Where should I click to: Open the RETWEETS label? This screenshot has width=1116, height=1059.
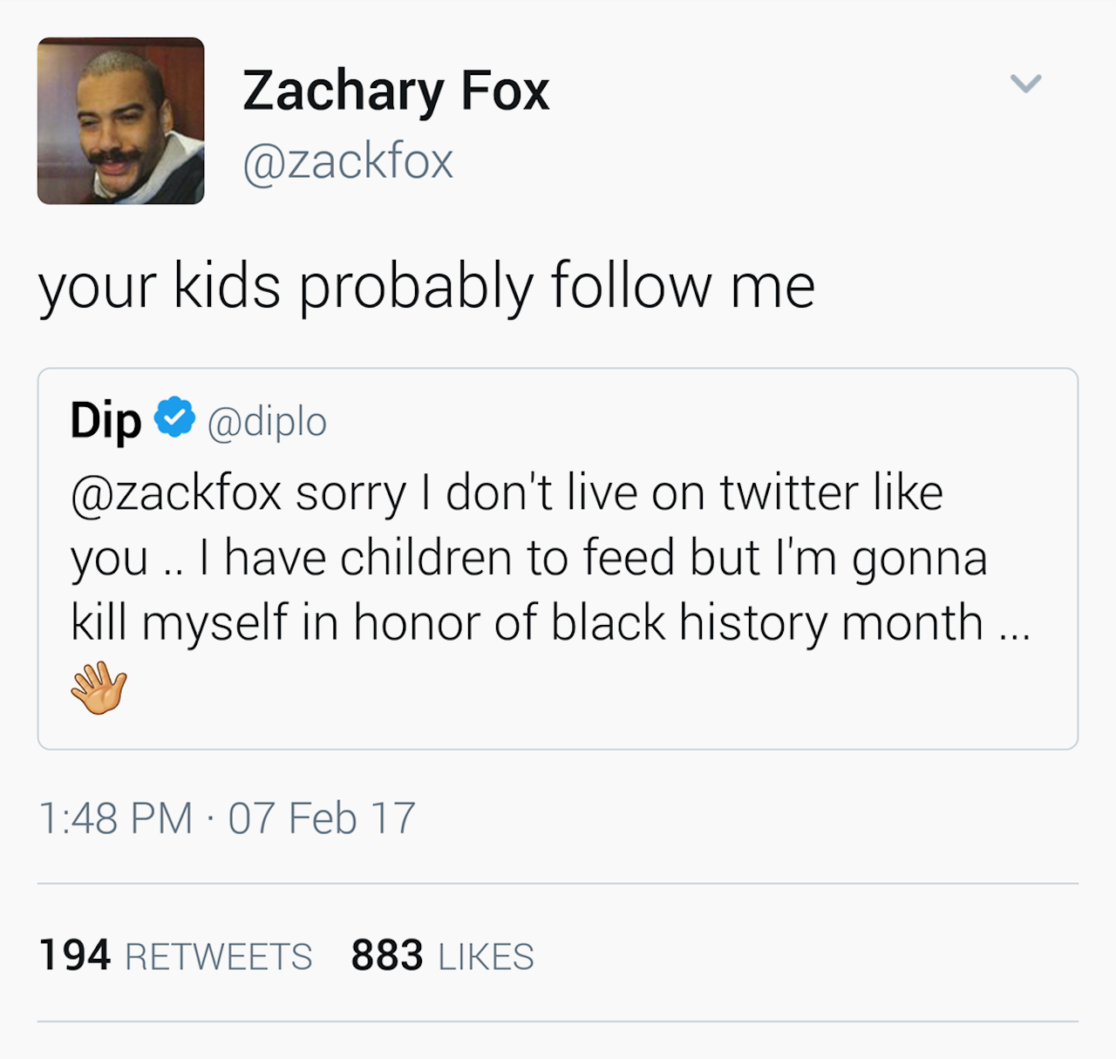pyautogui.click(x=219, y=957)
